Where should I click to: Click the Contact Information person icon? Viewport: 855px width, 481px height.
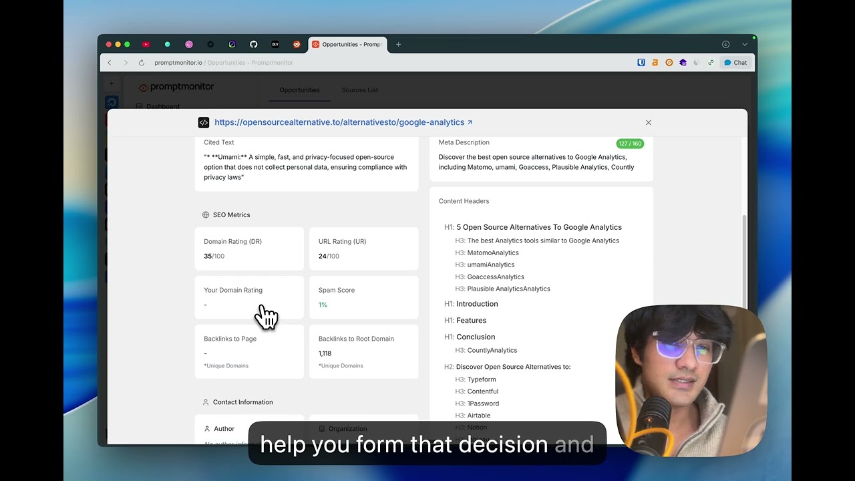(x=206, y=402)
